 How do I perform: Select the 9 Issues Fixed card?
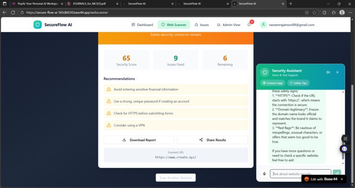pos(176,60)
